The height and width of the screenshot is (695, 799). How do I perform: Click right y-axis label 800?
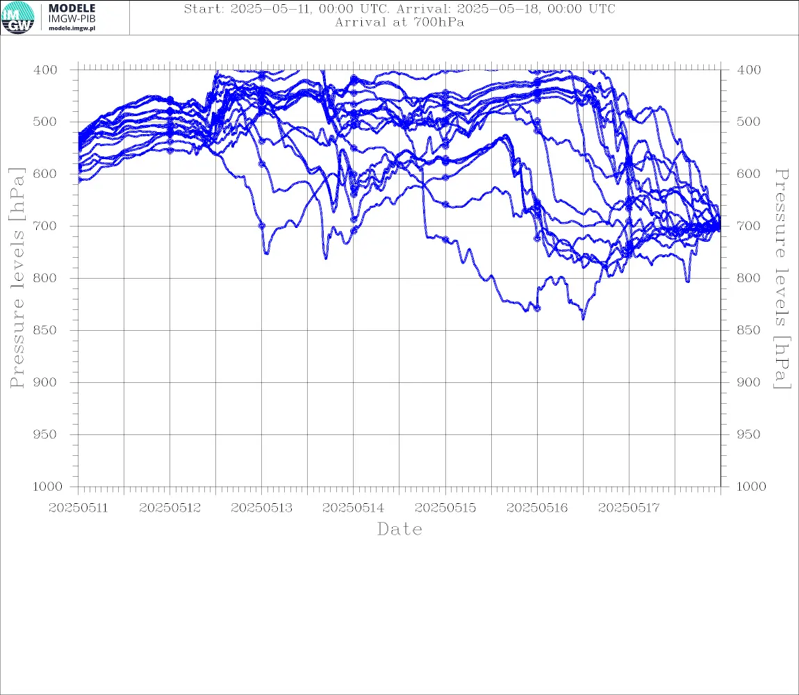tap(748, 278)
